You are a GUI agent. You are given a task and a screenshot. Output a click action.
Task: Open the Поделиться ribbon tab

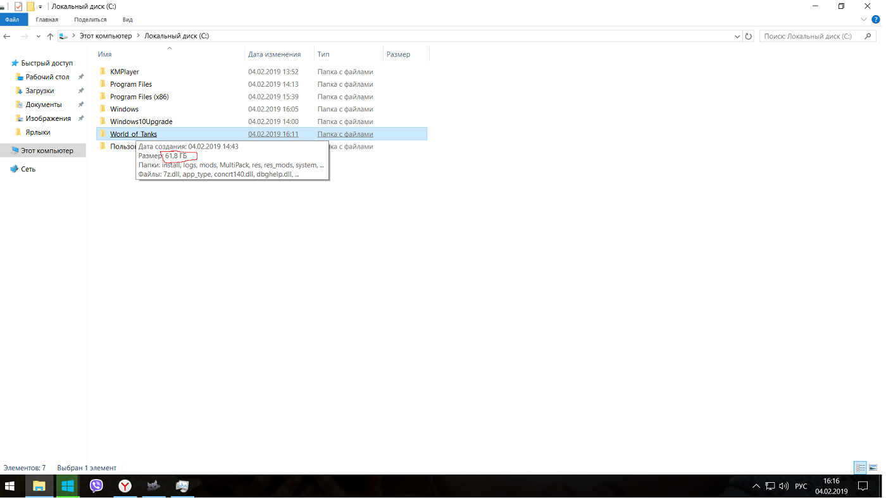pos(90,20)
